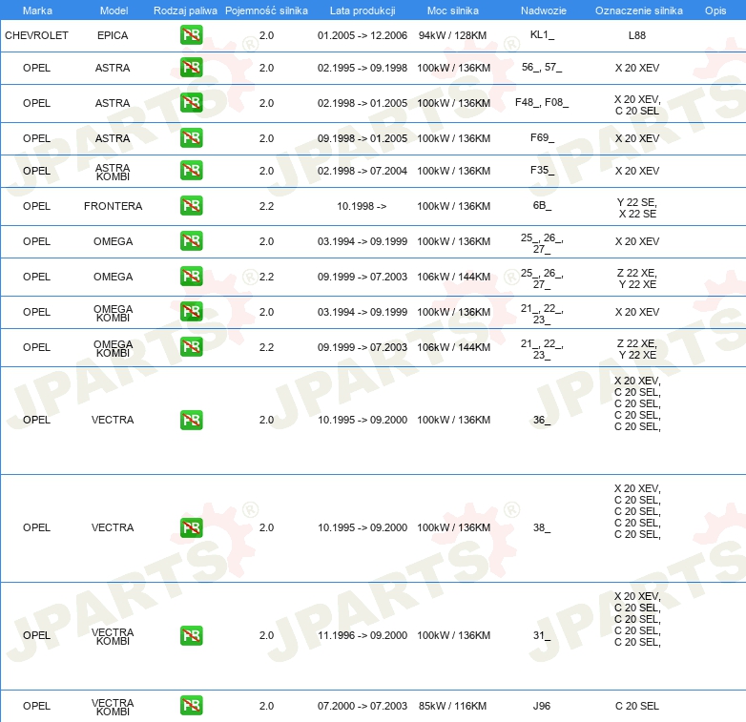
Task: Click the Moc silnika column header
Action: click(453, 10)
